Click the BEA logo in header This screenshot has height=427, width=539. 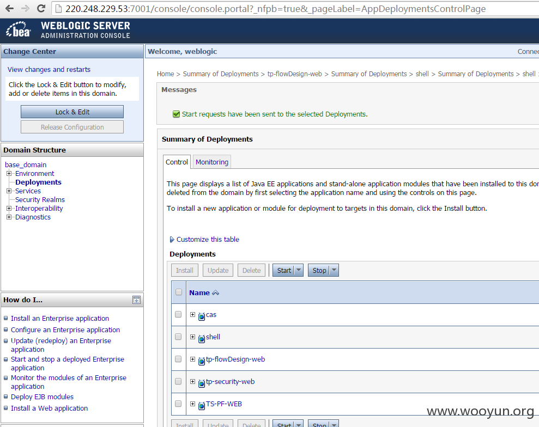point(18,29)
